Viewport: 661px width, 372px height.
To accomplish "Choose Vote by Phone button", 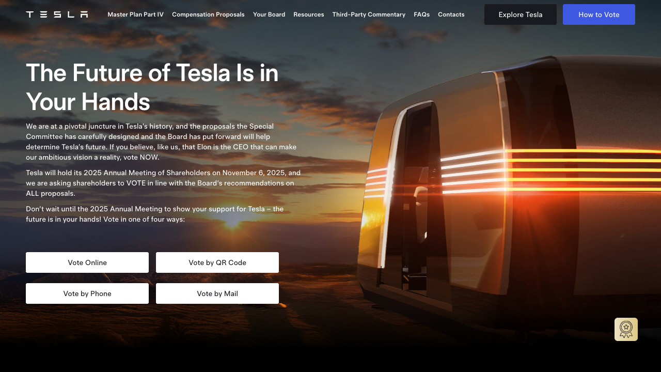I will coord(87,293).
